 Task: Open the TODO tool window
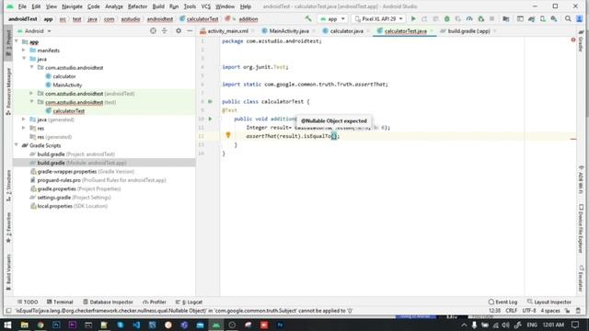[28, 302]
